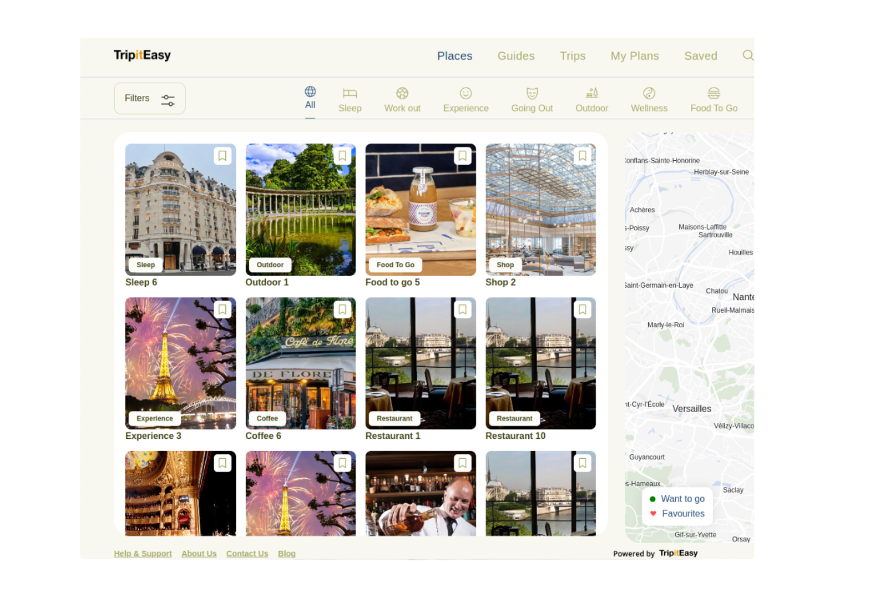Viewport: 880px width, 595px height.
Task: Follow the Contact Us link
Action: tap(247, 554)
